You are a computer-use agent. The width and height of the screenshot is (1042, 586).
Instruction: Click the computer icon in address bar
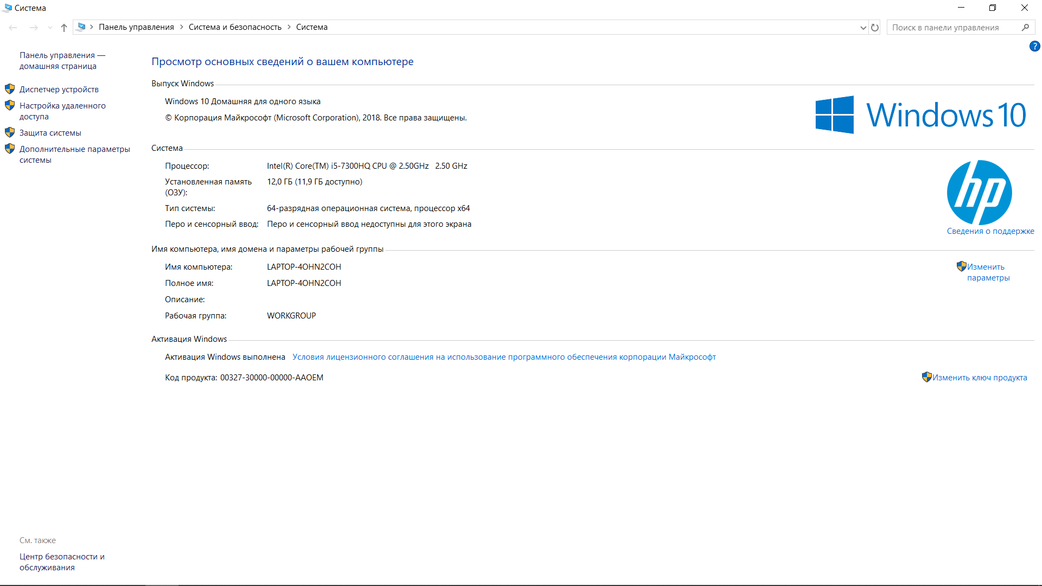tap(81, 27)
